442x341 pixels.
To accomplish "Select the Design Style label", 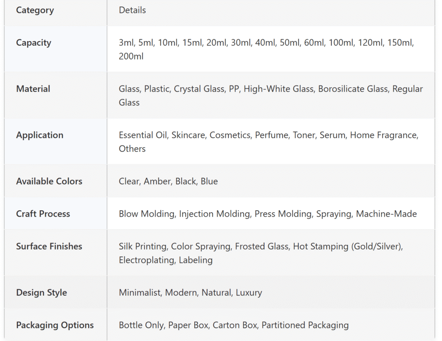I will pos(41,293).
